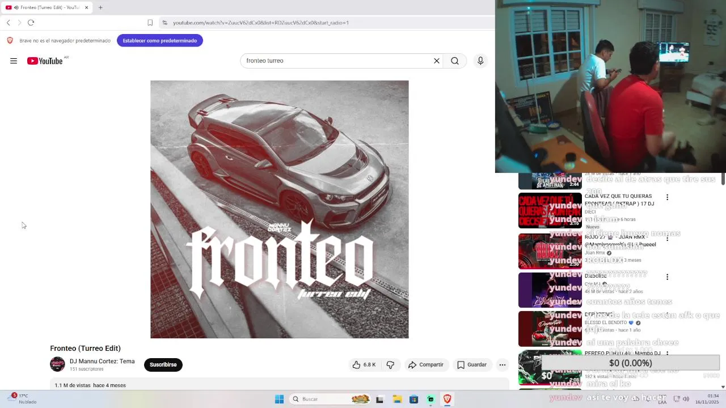Open the green app icon on taskbar

430,399
